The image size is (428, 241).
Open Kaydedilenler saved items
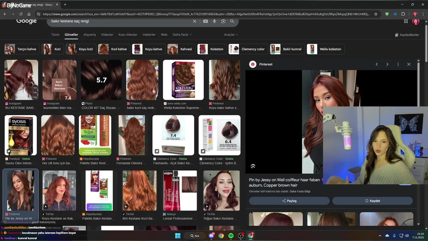(407, 35)
